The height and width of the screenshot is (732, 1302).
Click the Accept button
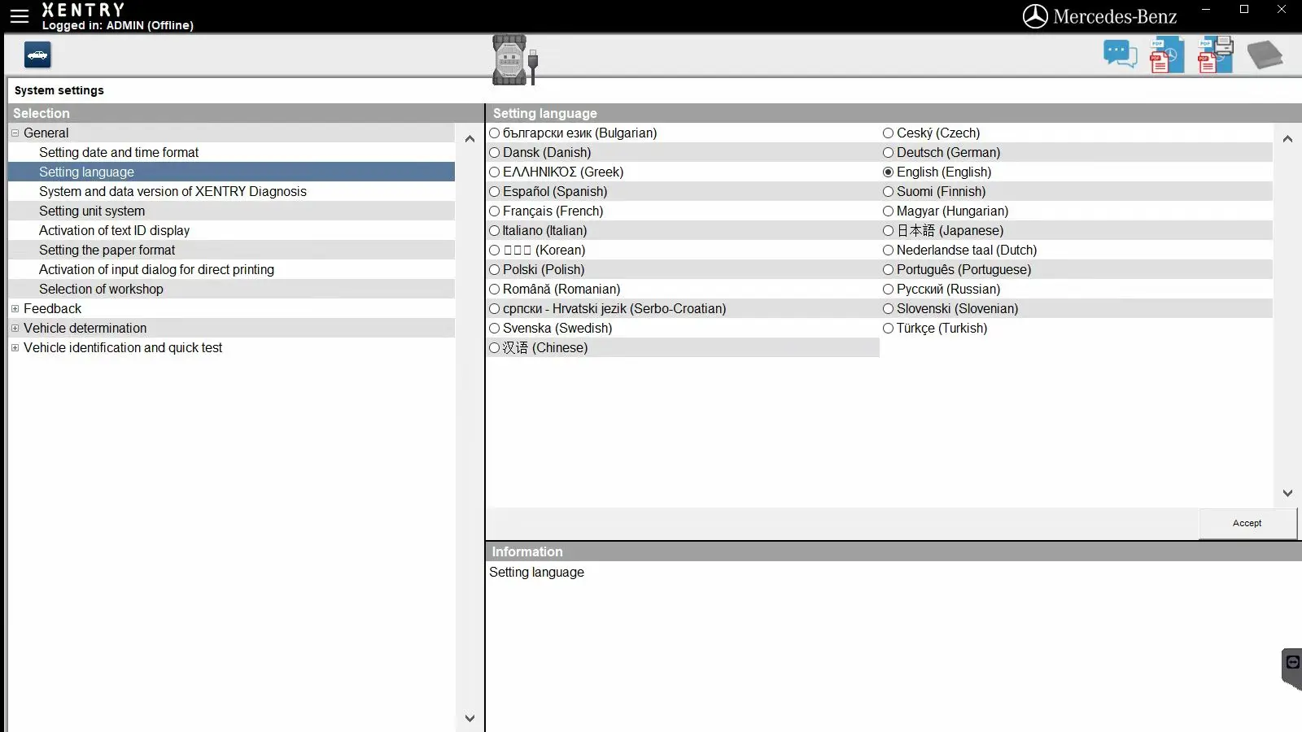point(1247,523)
